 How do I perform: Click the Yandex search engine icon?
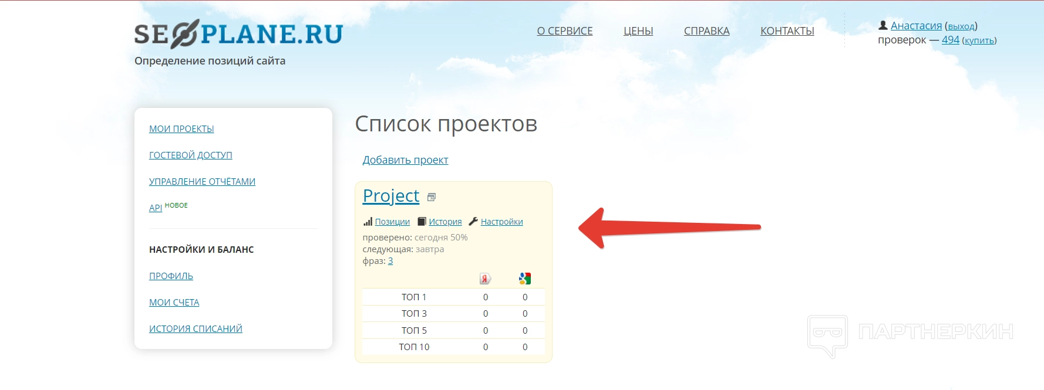485,279
